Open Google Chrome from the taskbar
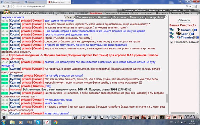Viewport: 200px width, 125px height. click(x=56, y=122)
